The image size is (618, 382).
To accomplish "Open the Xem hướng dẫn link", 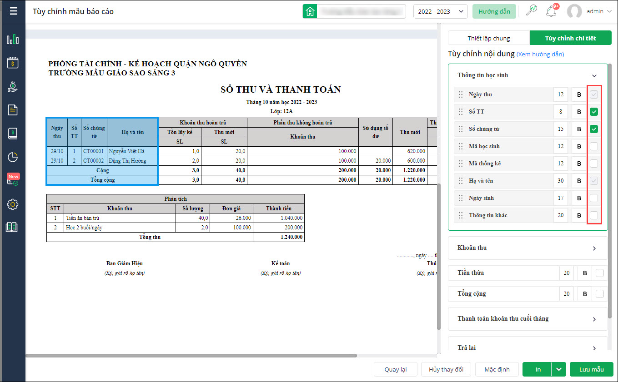I will [540, 54].
